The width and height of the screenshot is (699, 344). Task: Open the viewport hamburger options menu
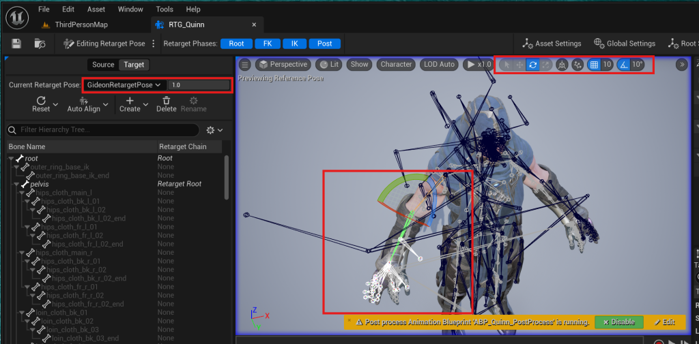click(x=245, y=65)
